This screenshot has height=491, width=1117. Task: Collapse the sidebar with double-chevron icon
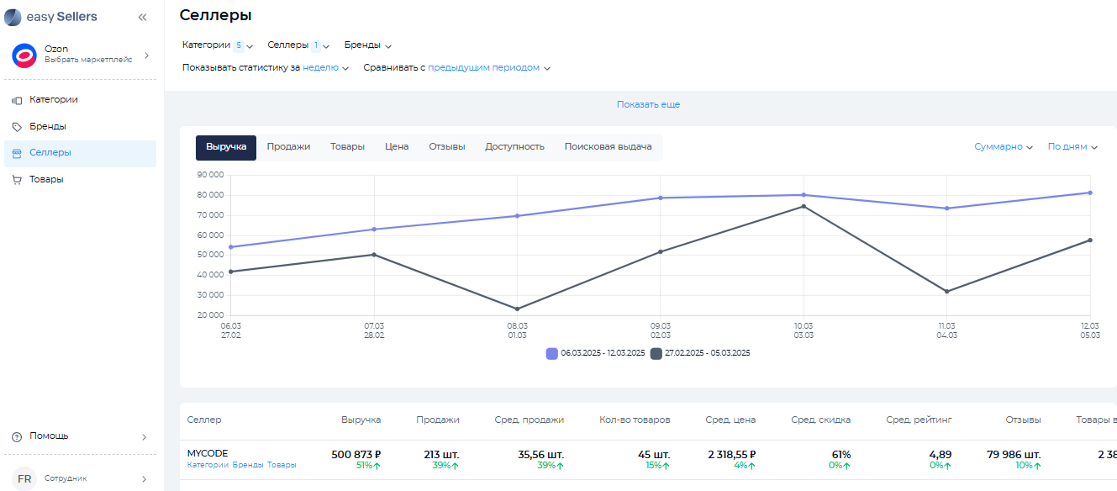(142, 17)
